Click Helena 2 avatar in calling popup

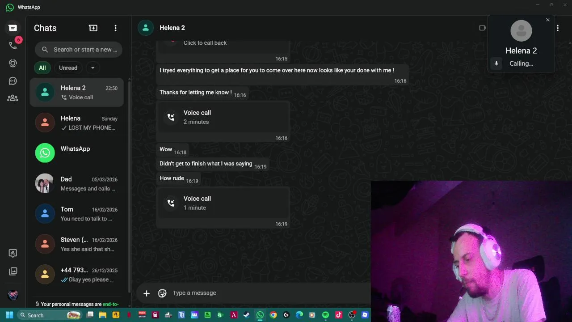tap(521, 31)
